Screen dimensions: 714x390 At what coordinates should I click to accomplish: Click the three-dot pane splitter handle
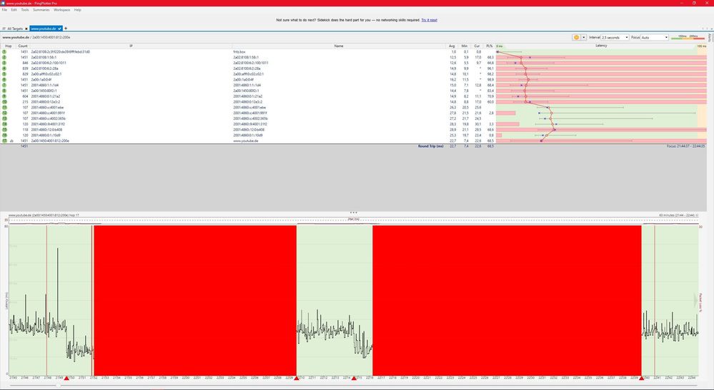353,212
